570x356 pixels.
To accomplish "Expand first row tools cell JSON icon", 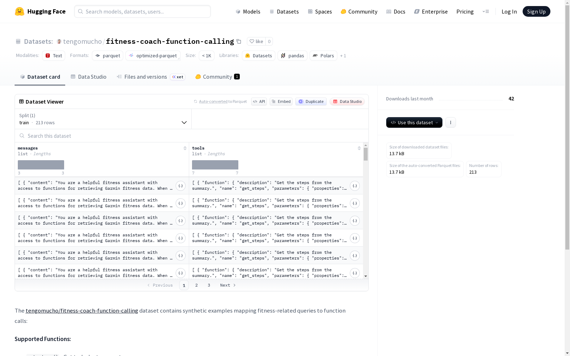I will point(355,186).
